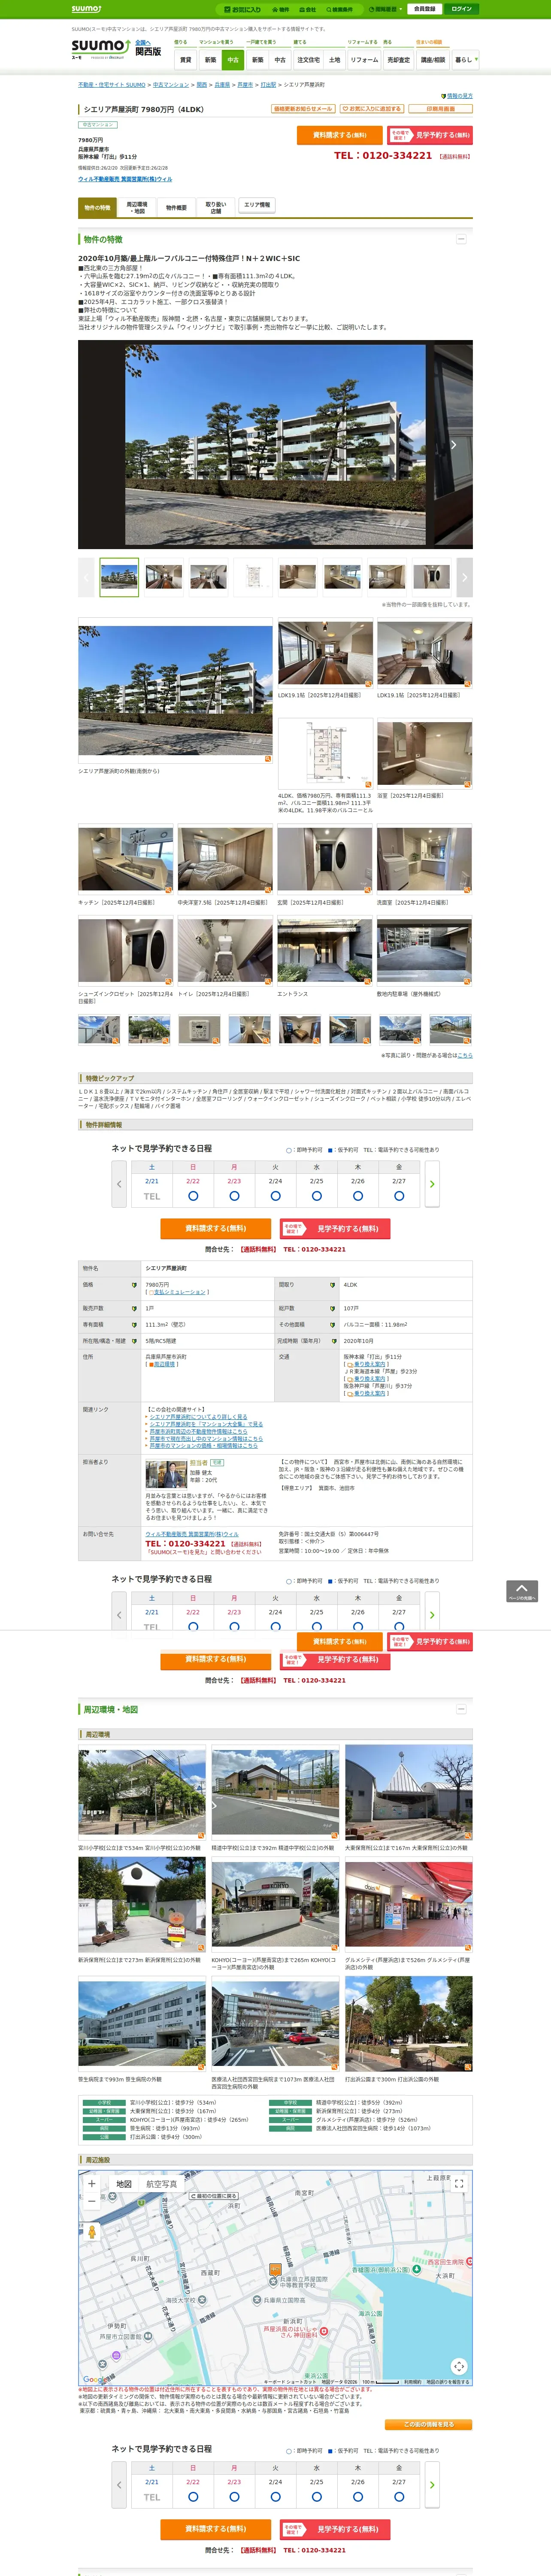Enlarge the 敷地内駐車場 photo via zoom icon

coord(467,981)
